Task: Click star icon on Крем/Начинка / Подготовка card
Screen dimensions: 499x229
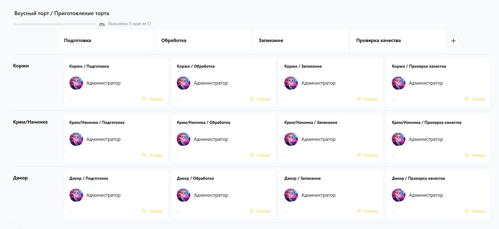Action: [144, 155]
